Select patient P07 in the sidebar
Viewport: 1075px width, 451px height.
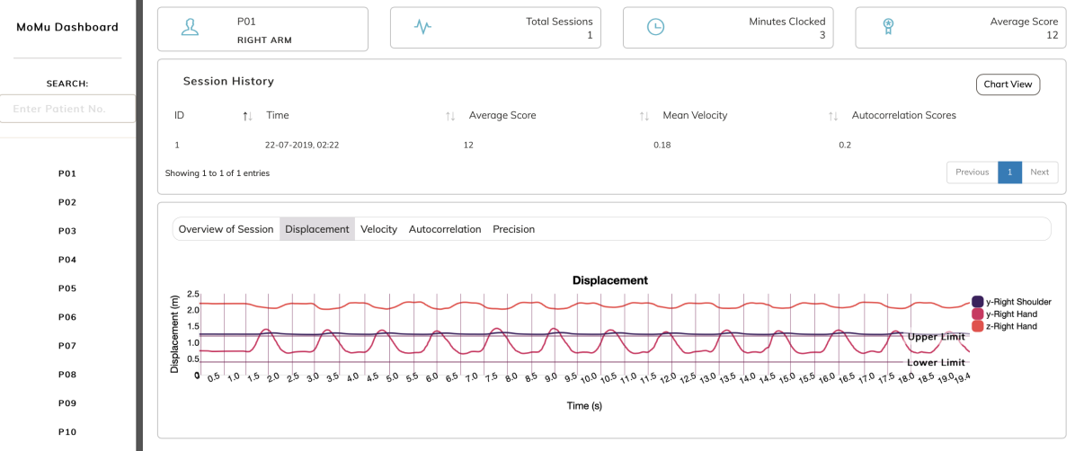[x=67, y=346]
